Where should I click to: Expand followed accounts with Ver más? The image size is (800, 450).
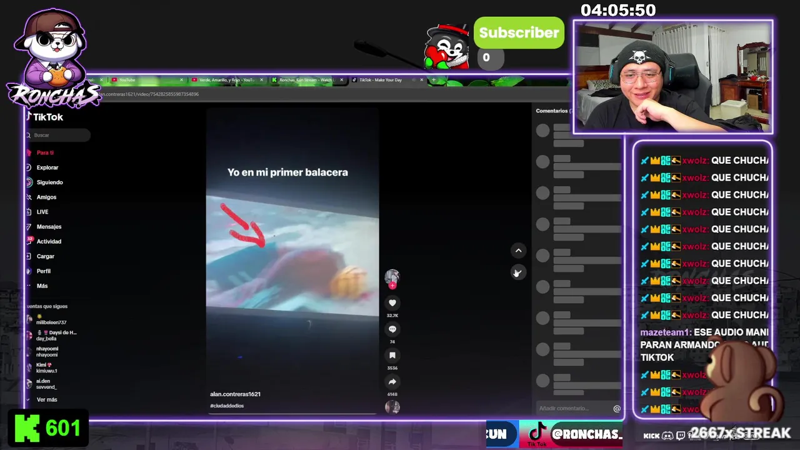click(47, 400)
